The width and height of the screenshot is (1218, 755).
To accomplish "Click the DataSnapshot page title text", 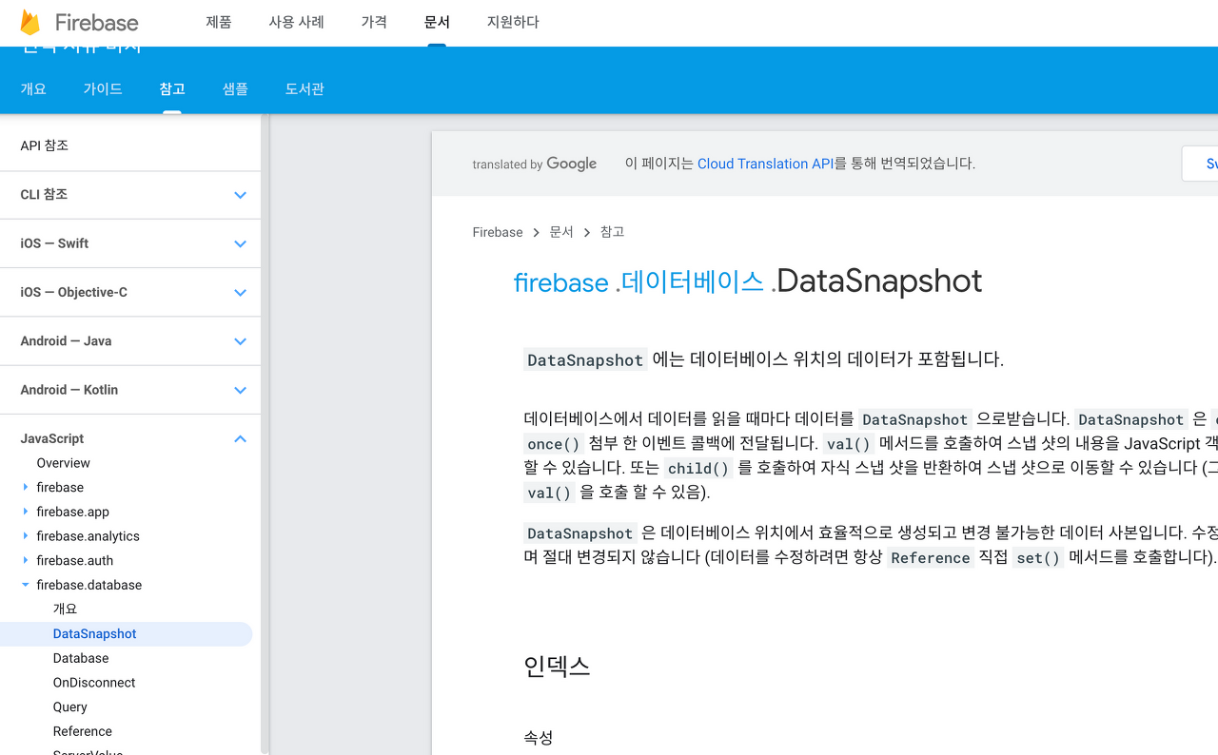I will click(879, 281).
